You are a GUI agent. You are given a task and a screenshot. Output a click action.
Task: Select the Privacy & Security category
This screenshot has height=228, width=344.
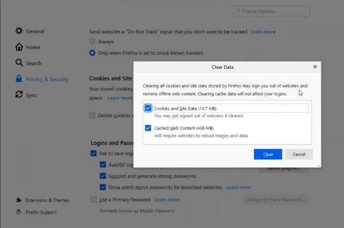[x=42, y=79]
